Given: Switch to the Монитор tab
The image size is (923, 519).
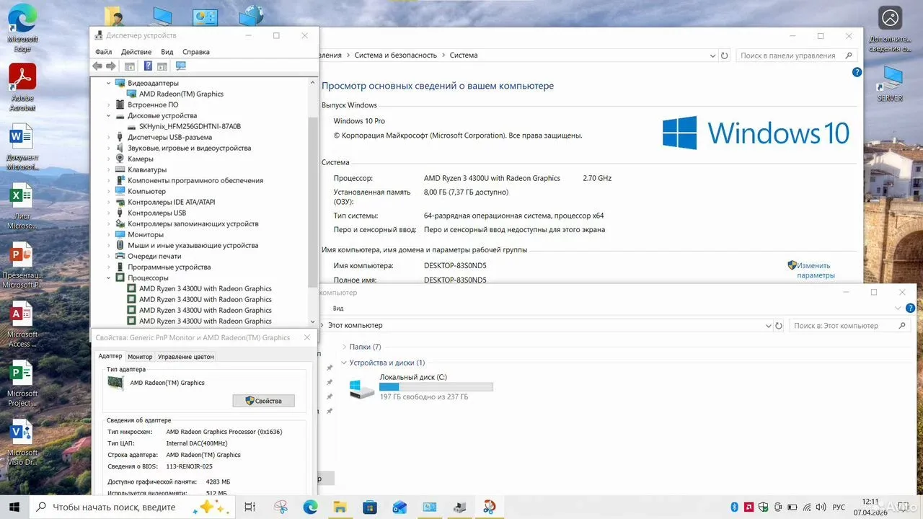Looking at the screenshot, I should coord(140,357).
